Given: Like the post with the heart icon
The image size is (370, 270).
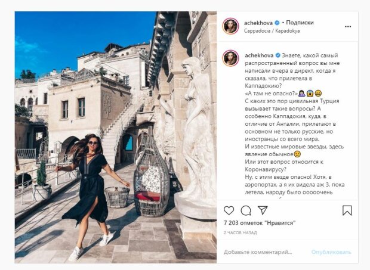Looking at the screenshot, I should [x=229, y=210].
